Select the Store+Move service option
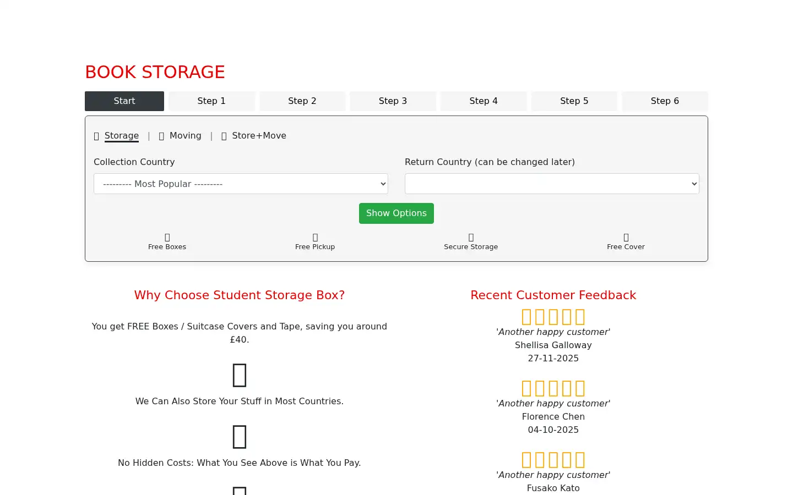The image size is (793, 495). pos(259,136)
